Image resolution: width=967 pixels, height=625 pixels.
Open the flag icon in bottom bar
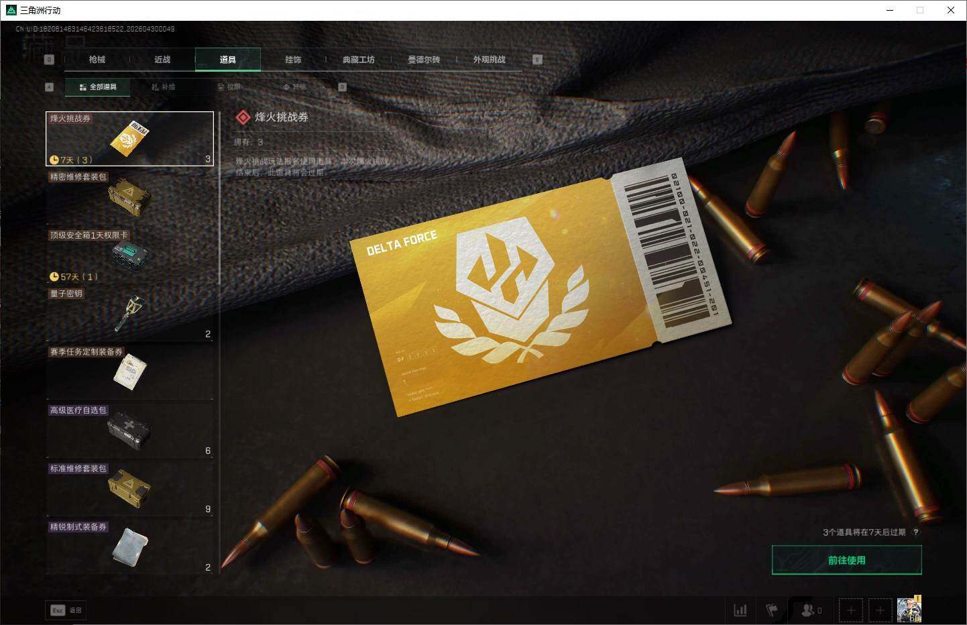(772, 610)
